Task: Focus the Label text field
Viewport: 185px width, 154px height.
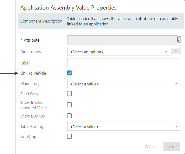Action: [x=124, y=63]
